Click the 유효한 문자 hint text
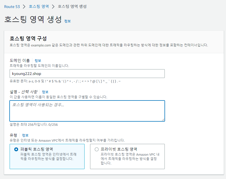Screen dimensions: 226x179 pos(65,81)
